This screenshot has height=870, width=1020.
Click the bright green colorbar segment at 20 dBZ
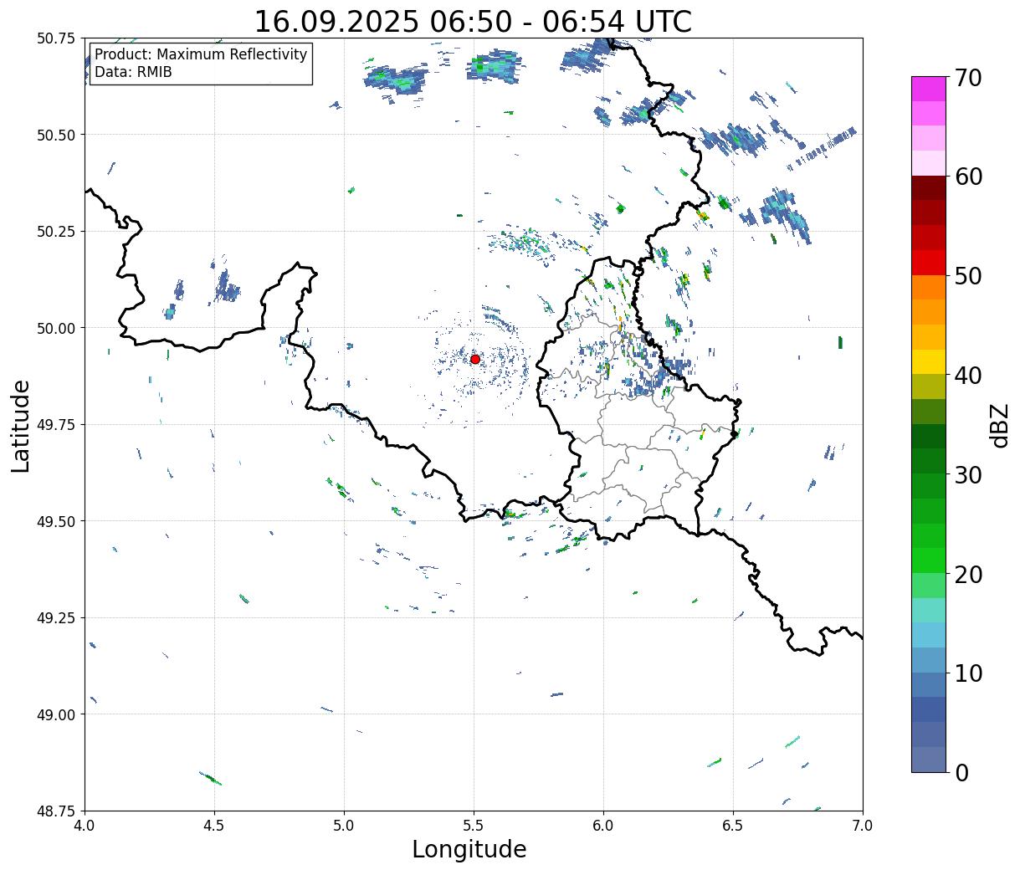[x=929, y=560]
